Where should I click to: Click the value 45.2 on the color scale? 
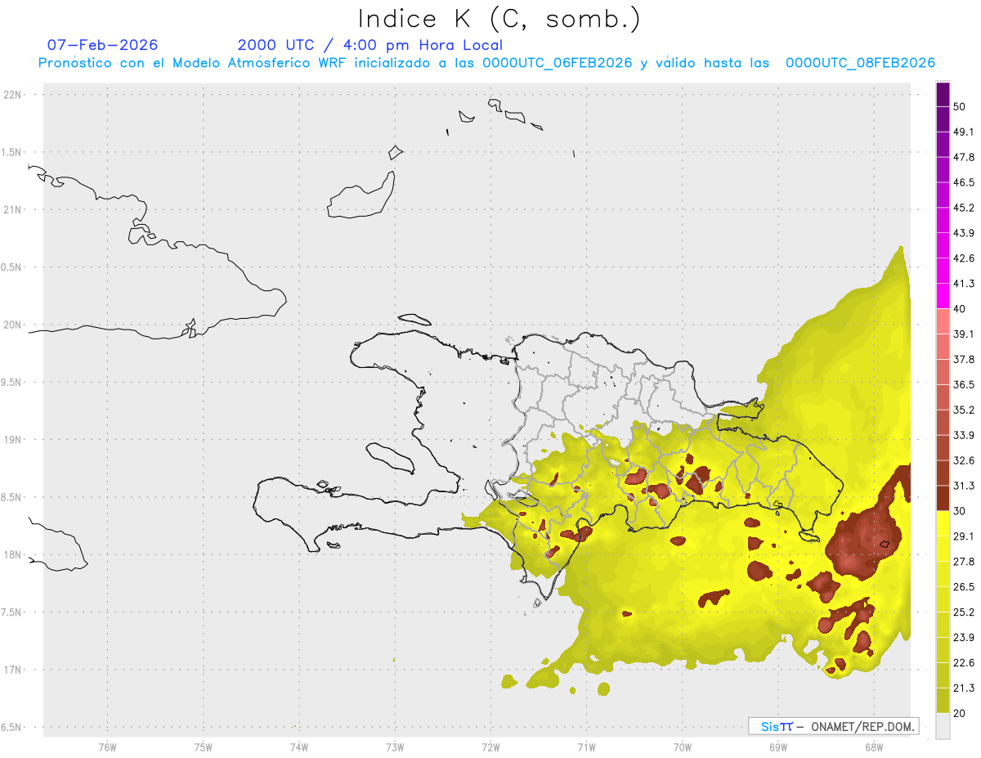click(x=964, y=208)
